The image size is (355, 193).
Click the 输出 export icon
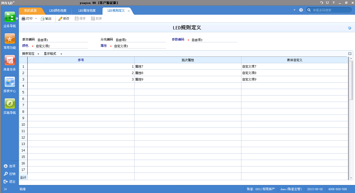(x=46, y=18)
